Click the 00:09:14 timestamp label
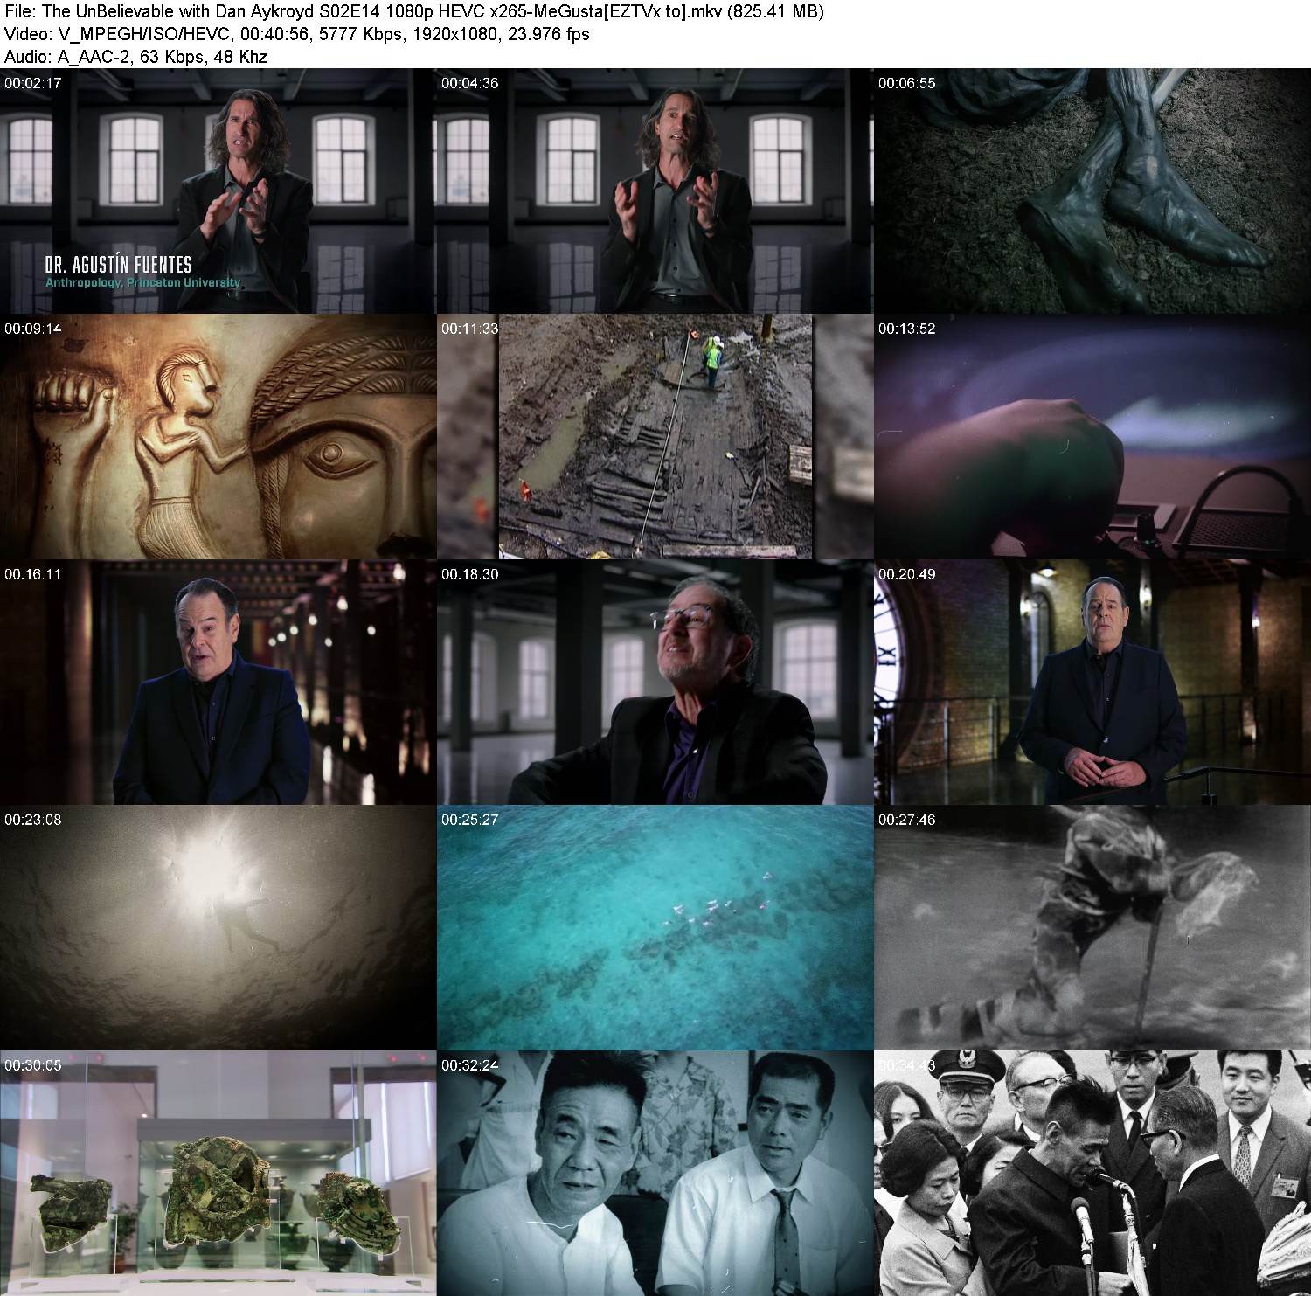Screen dimensions: 1311x1296 coord(32,329)
